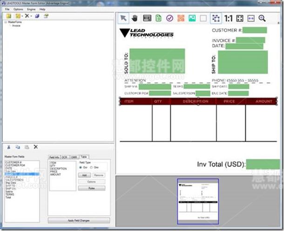The width and height of the screenshot is (284, 231).
Task: Click the Remove column button
Action: tap(99, 175)
